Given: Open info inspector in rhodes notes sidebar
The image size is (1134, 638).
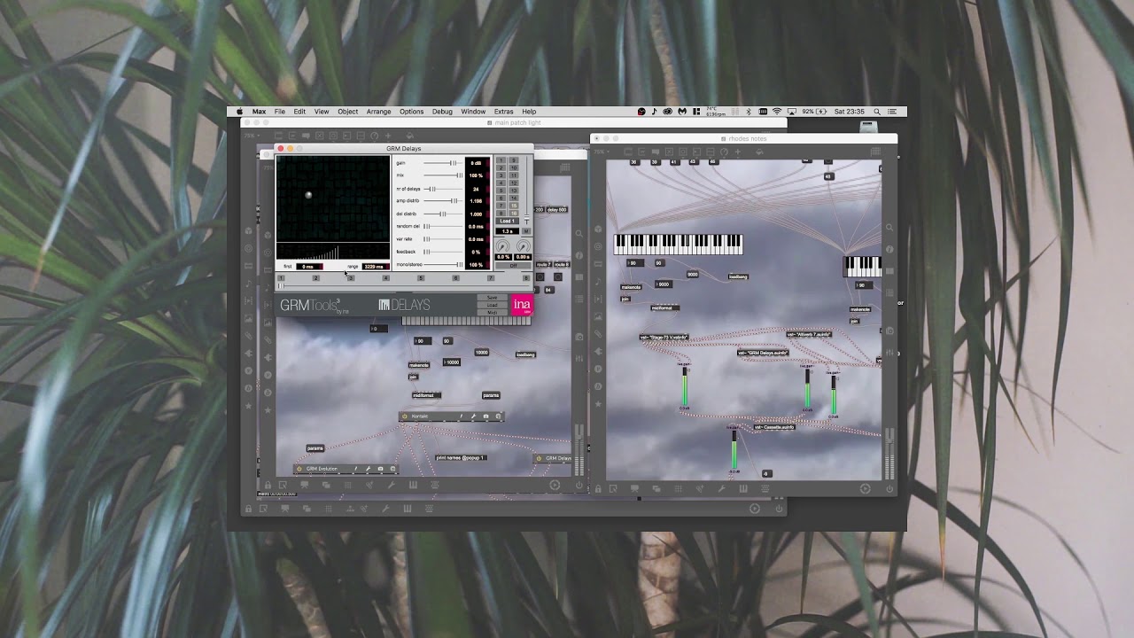Looking at the screenshot, I should pos(889,249).
